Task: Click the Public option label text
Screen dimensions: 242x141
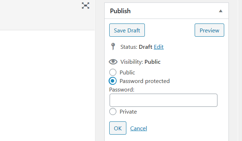Action: 127,72
